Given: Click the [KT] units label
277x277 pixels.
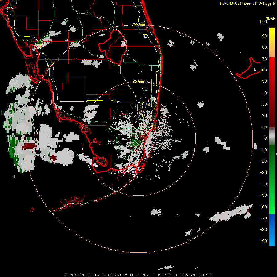Looking at the screenshot, I should point(263,21).
